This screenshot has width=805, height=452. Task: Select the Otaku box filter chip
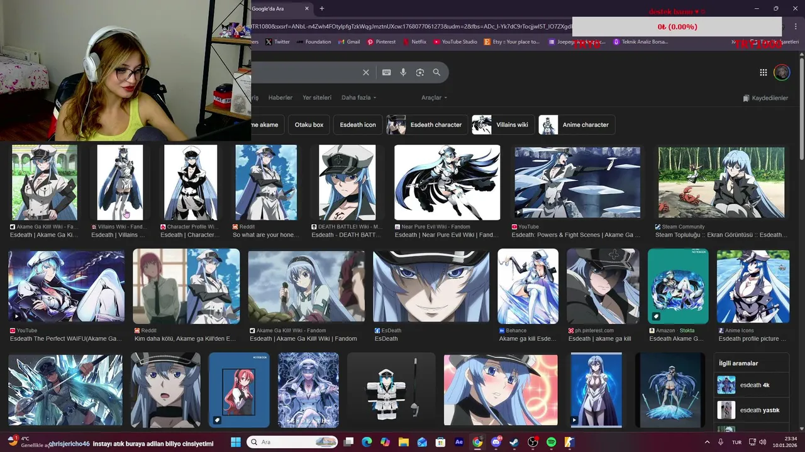point(309,125)
